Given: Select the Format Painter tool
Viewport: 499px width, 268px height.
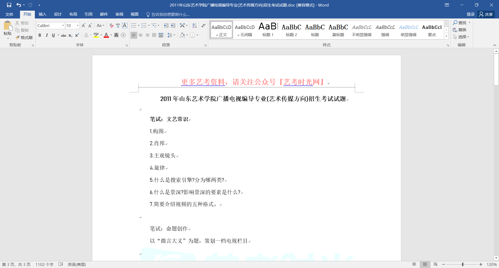Looking at the screenshot, I should coord(24,37).
